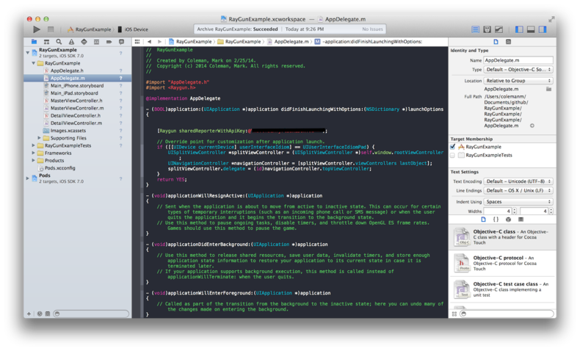Show the File Template library
580x351 pixels.
(x=483, y=220)
